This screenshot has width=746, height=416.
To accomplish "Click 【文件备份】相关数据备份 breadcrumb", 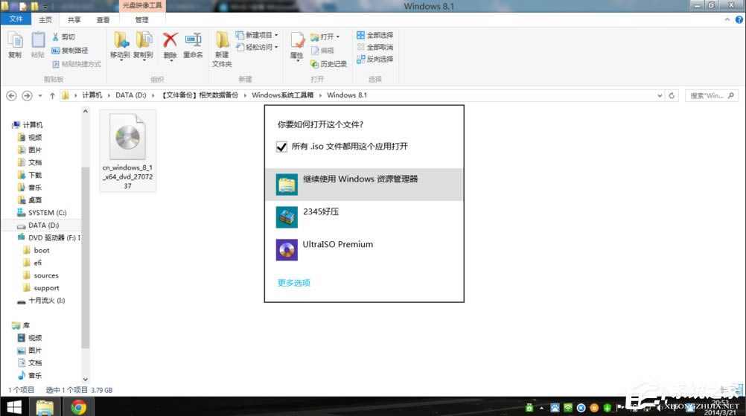I will click(199, 95).
